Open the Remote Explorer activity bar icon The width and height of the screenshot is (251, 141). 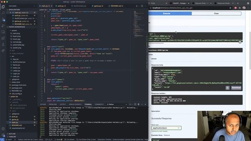coord(3,32)
